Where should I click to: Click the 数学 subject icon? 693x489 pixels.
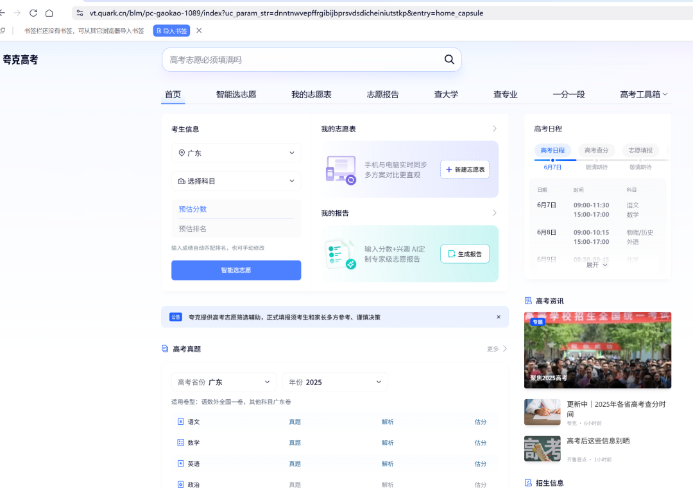tap(180, 443)
